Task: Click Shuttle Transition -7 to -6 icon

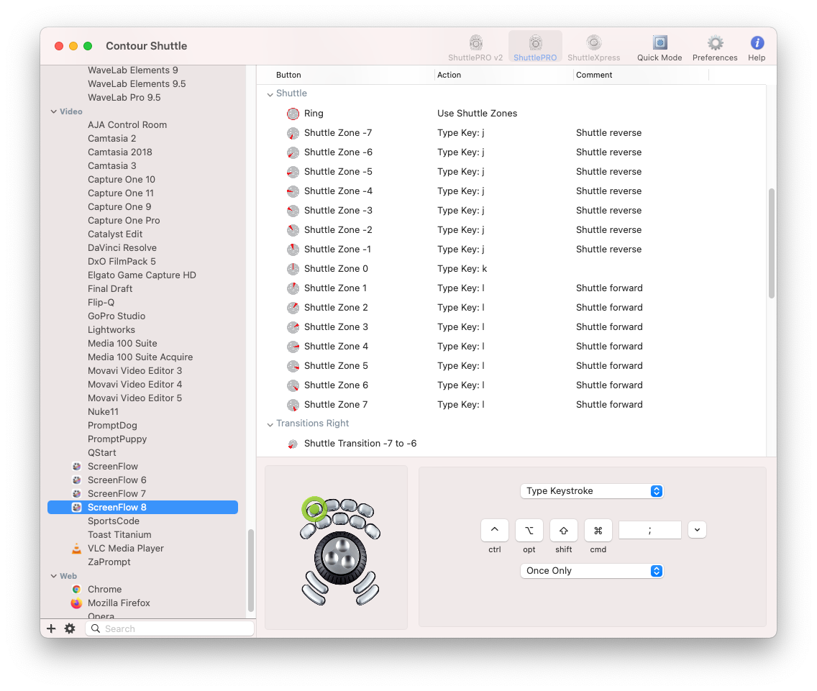Action: coord(293,444)
